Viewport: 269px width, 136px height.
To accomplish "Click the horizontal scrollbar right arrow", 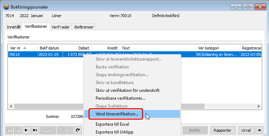I will tap(259, 106).
